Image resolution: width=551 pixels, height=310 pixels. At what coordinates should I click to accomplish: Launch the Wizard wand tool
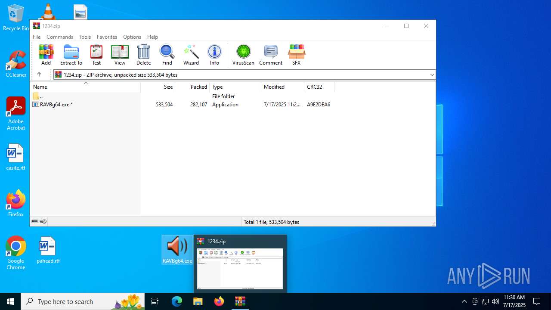tap(191, 55)
